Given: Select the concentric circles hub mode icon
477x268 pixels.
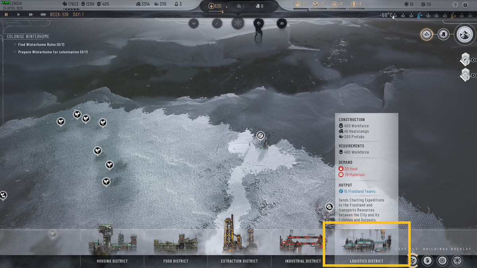Looking at the screenshot, I should point(442,260).
